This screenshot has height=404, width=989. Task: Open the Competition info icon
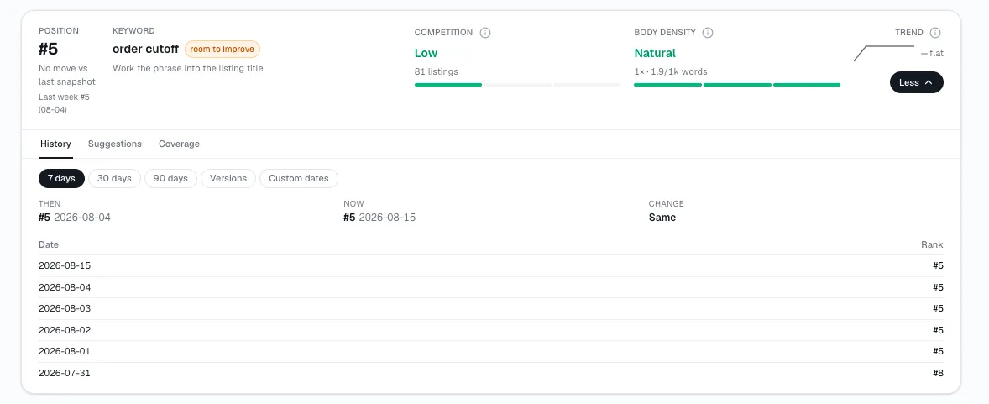pos(485,32)
